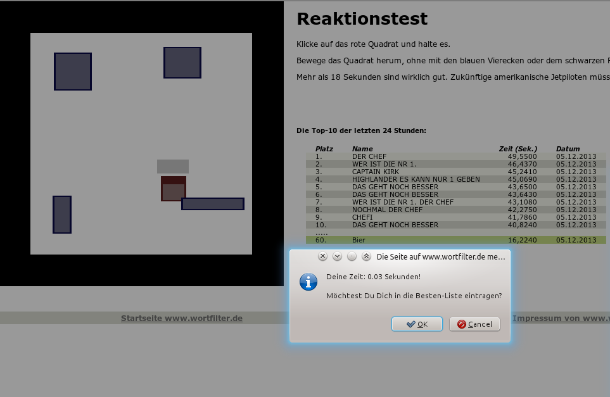Image resolution: width=610 pixels, height=397 pixels.
Task: Click the blue info icon in the dialog
Action: coord(308,282)
